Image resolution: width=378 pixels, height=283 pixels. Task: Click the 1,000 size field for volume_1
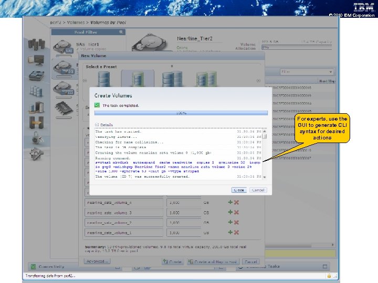(184, 233)
